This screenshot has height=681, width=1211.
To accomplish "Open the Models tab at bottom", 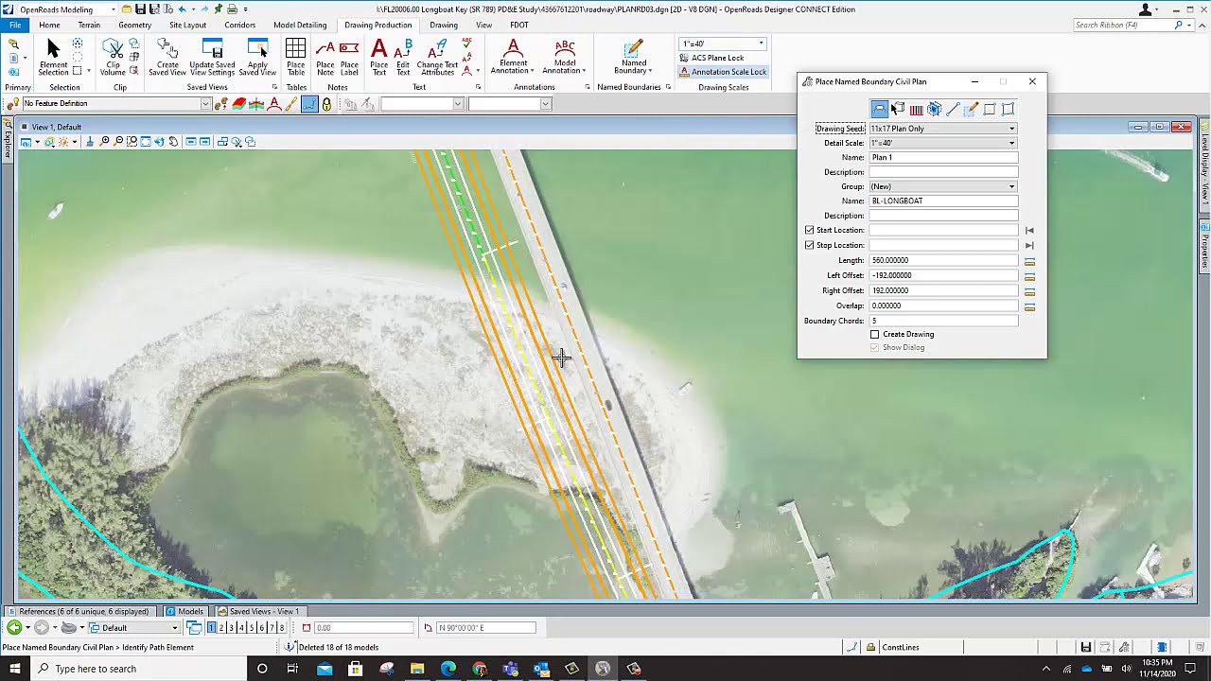I will click(x=184, y=611).
